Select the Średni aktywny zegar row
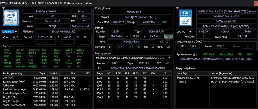This screenshot has width=258, height=109. click(46, 89)
